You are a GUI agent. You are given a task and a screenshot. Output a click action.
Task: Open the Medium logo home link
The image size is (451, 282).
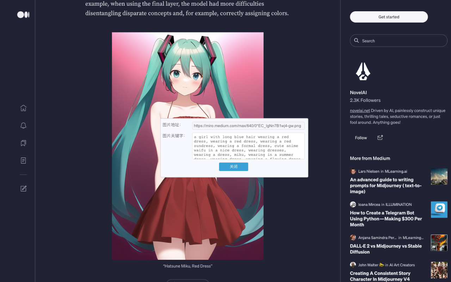[x=23, y=14]
